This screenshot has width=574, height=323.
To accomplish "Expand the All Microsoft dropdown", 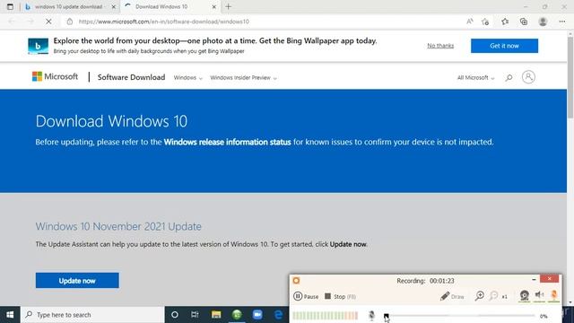I will tap(475, 78).
